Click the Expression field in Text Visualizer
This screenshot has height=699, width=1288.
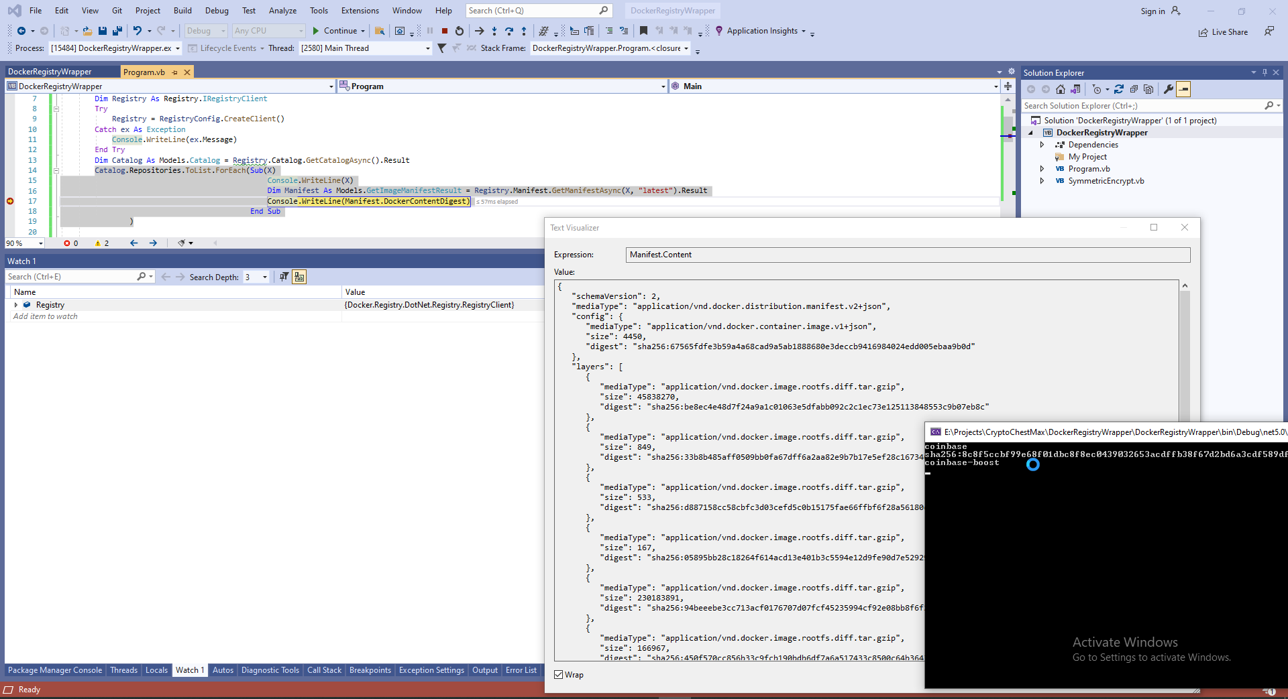pyautogui.click(x=908, y=255)
